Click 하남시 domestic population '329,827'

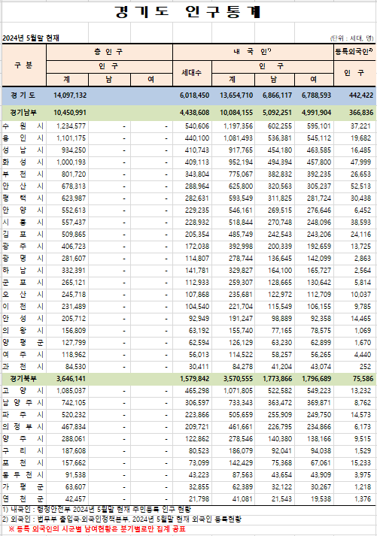pyautogui.click(x=241, y=271)
